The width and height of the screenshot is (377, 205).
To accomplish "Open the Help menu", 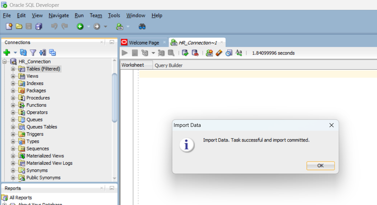I will (157, 15).
